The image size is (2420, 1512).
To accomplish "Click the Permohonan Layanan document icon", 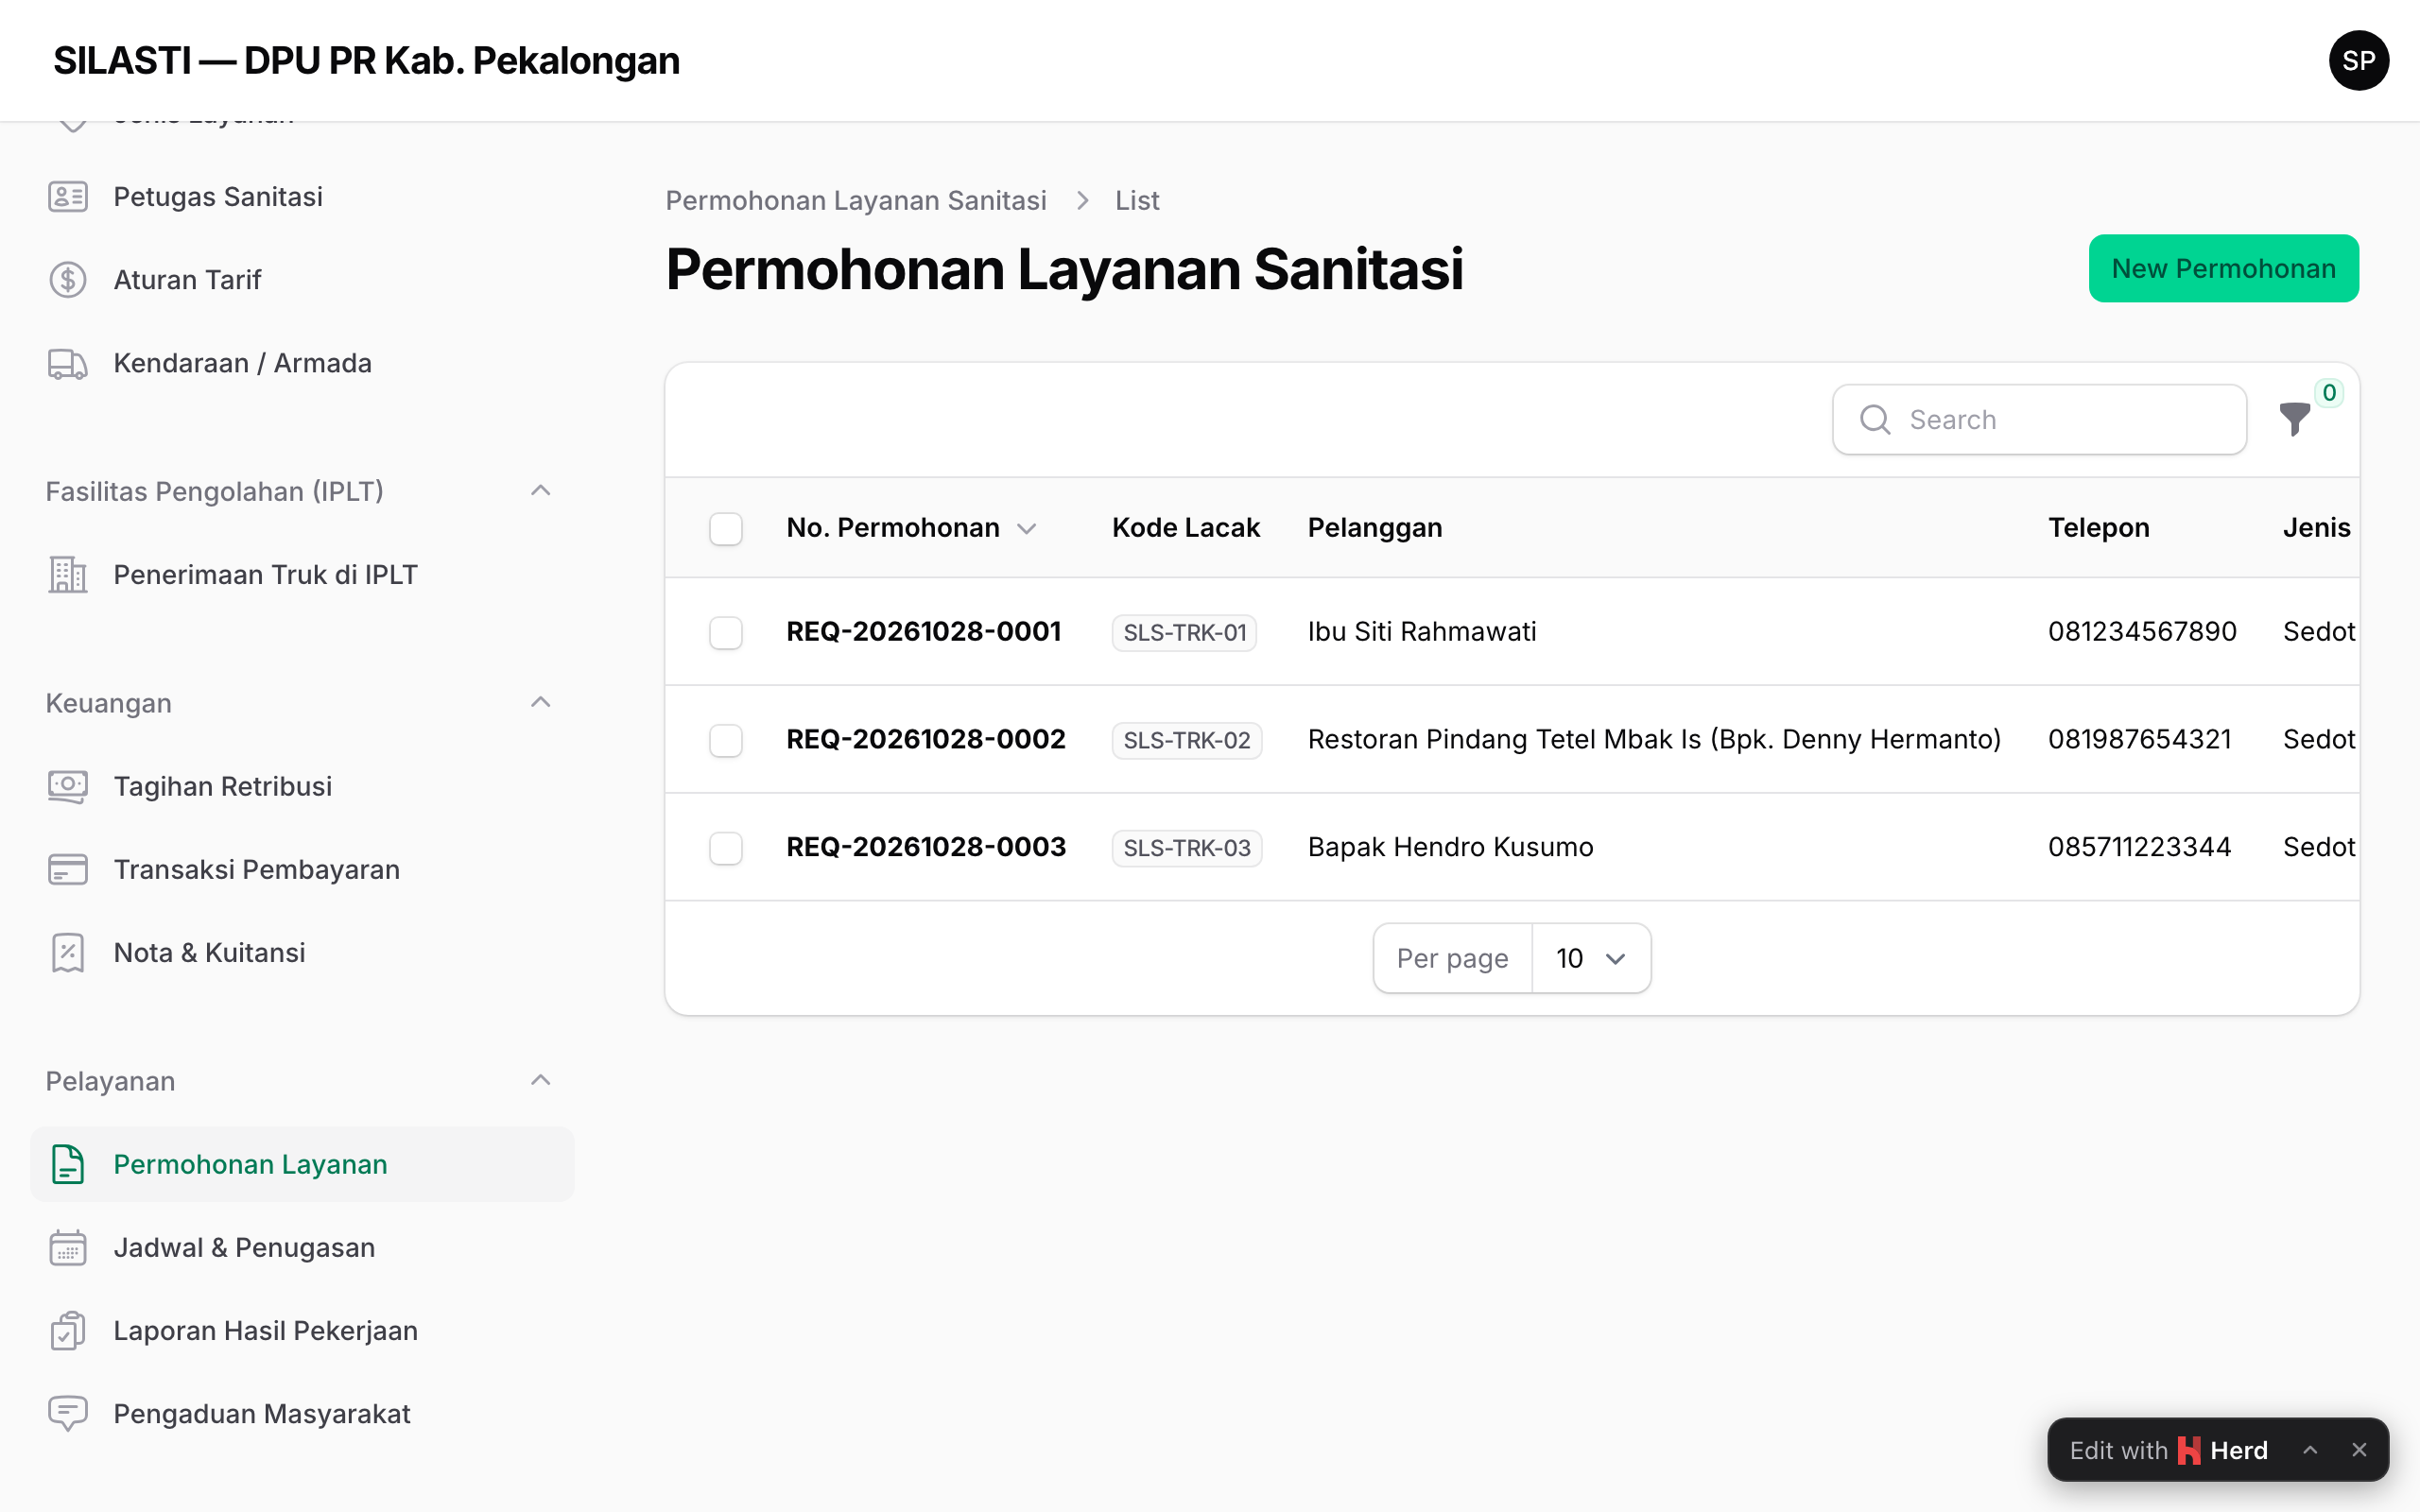I will coord(68,1164).
